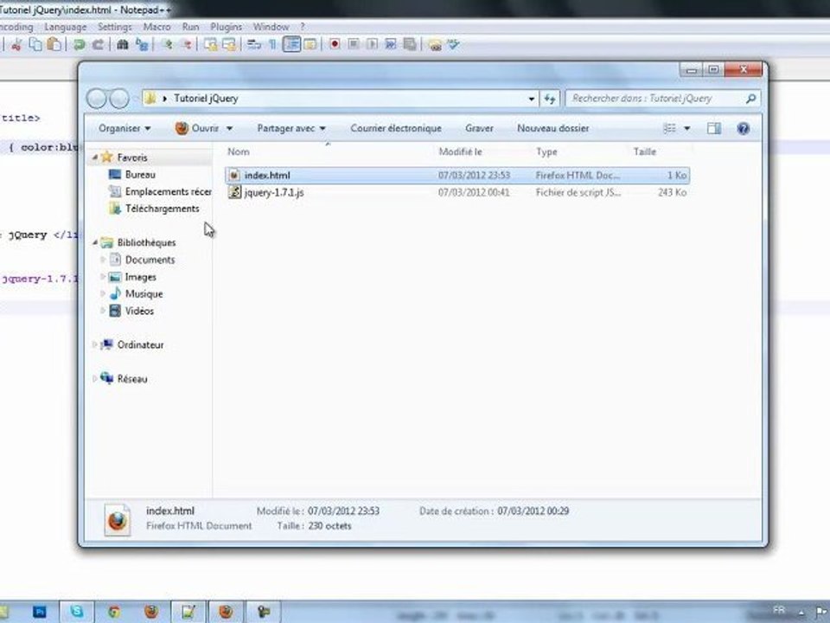Image resolution: width=830 pixels, height=623 pixels.
Task: Open the address bar history dropdown
Action: pyautogui.click(x=531, y=99)
